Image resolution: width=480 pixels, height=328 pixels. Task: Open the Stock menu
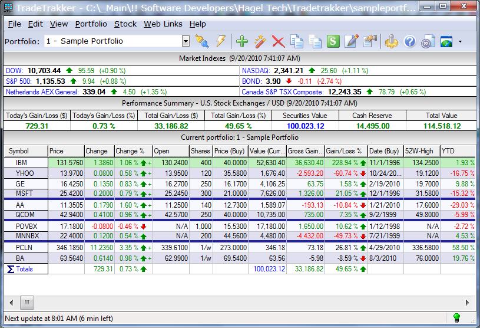point(125,24)
